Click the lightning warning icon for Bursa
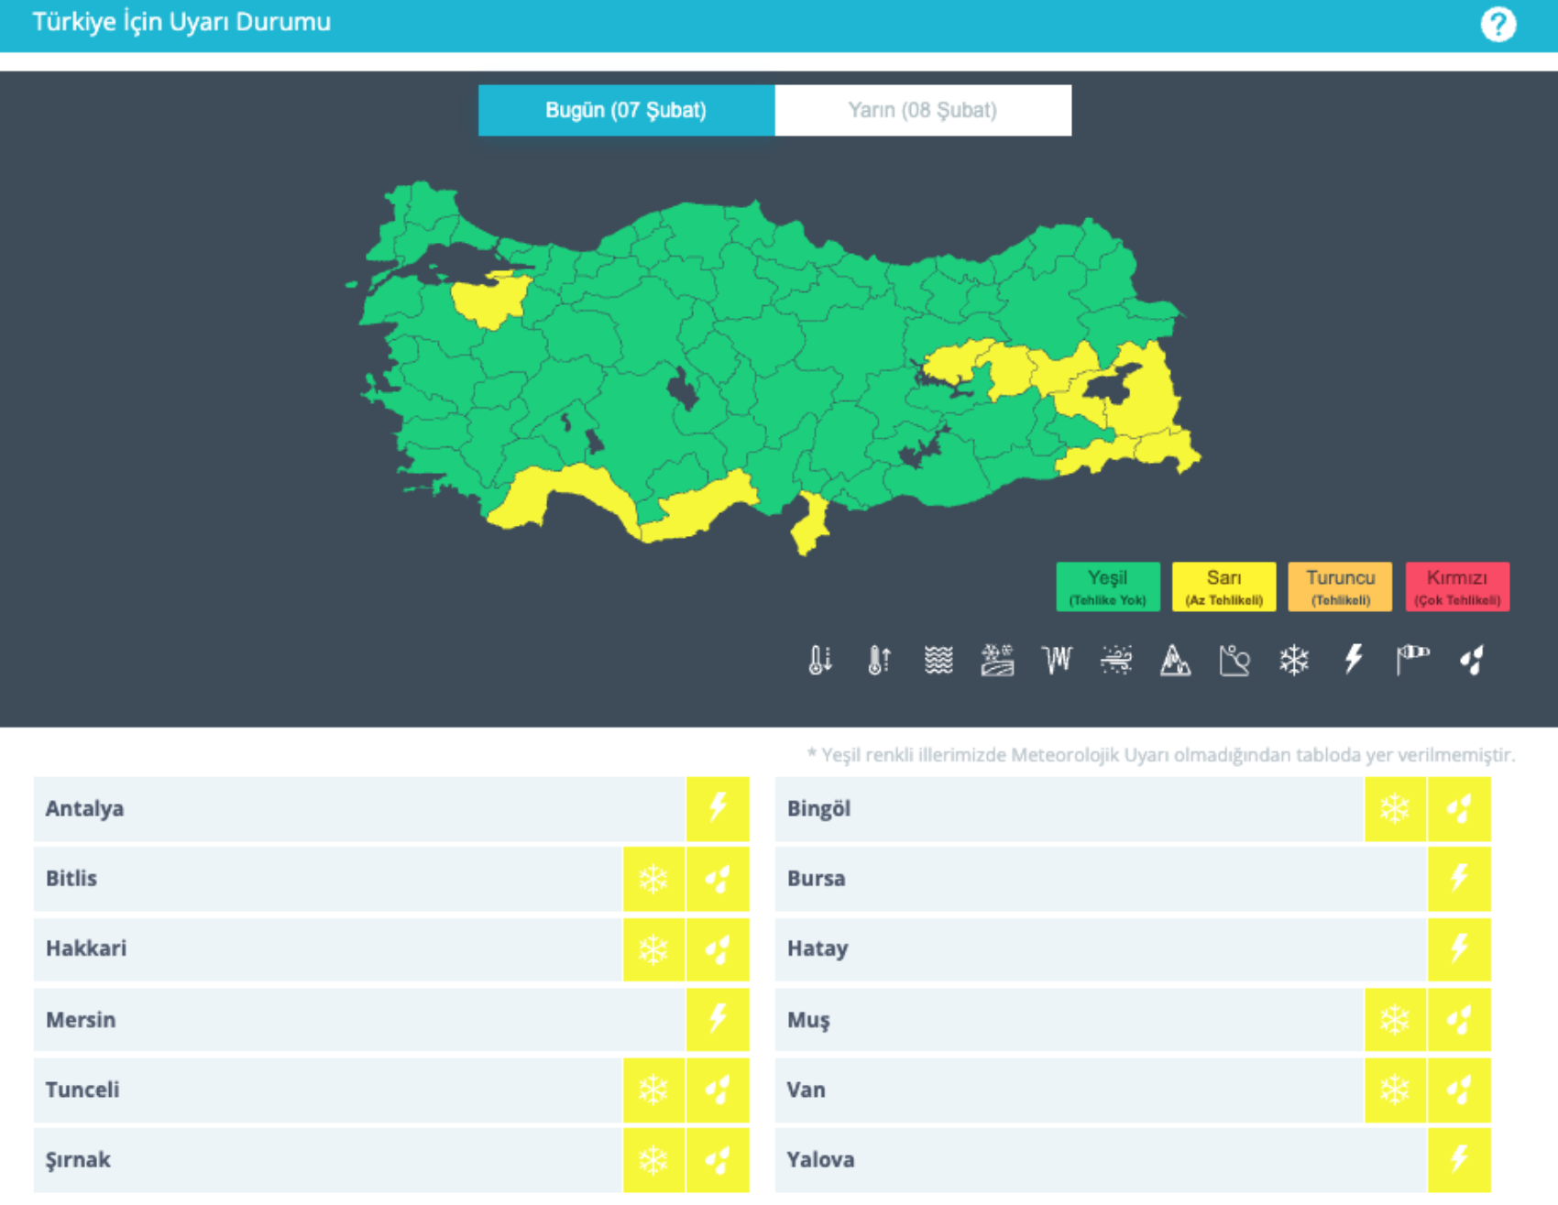1558x1205 pixels. [1459, 879]
